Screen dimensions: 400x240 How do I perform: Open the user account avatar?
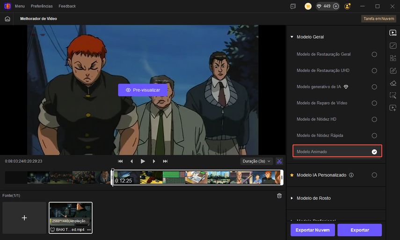point(347,6)
